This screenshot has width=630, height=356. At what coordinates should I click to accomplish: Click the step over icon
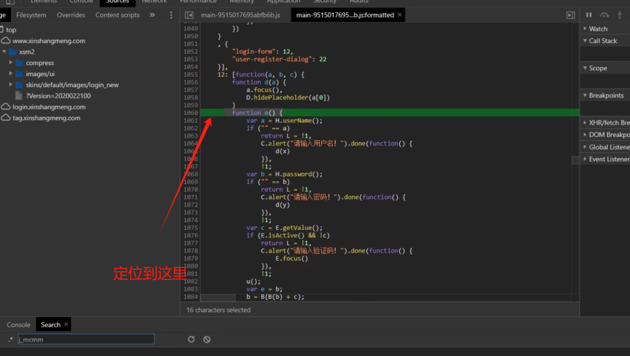604,15
